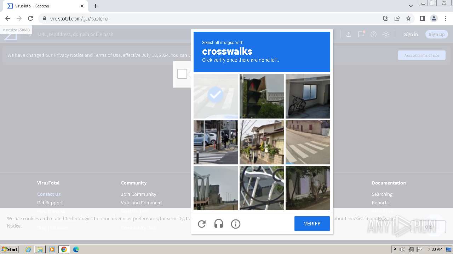Select the traffic light image tile
Image resolution: width=453 pixels, height=254 pixels.
(262, 96)
